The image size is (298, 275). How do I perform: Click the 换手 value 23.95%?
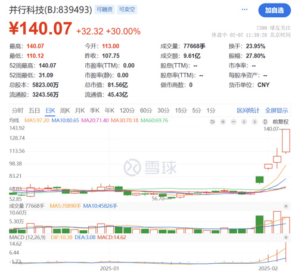coord(256,46)
